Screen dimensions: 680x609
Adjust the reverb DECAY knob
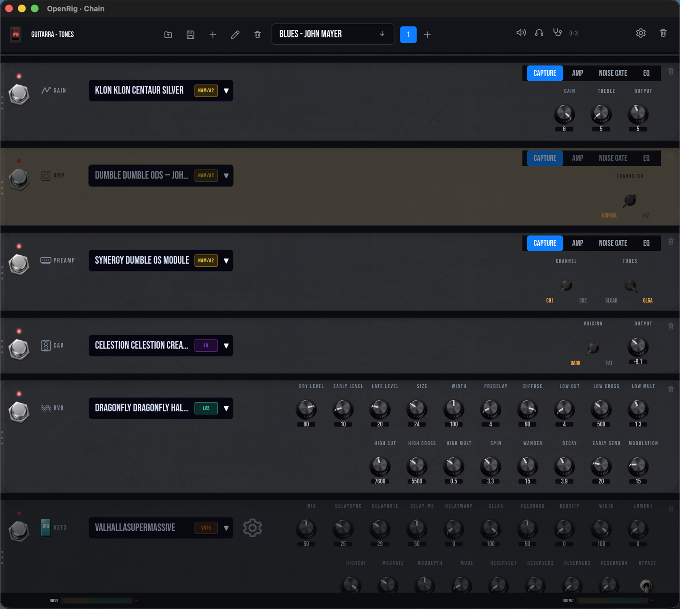564,466
